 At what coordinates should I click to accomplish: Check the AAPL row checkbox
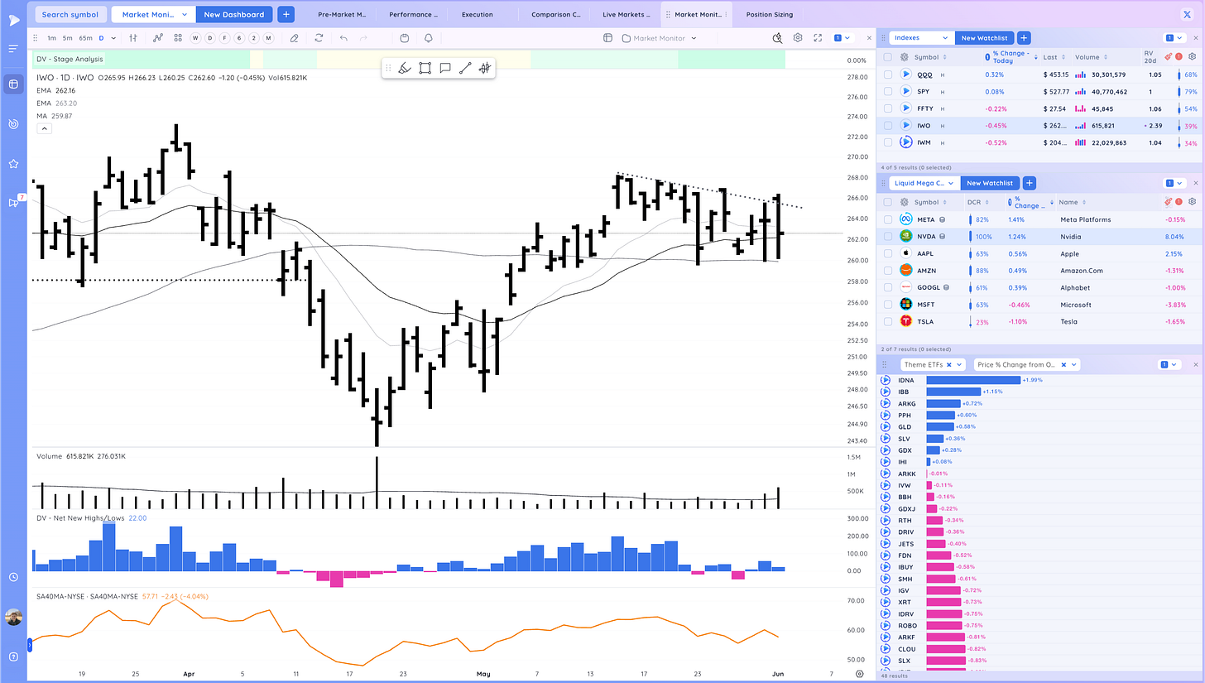(887, 253)
